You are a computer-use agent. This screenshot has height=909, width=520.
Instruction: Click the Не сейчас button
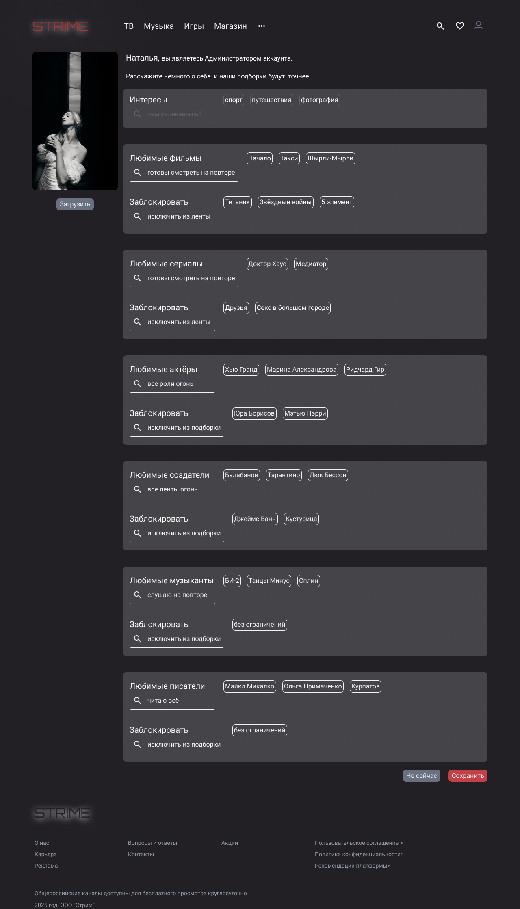422,776
